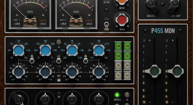Click the left P455 MDN fader handle
Viewport: 193px width, 105px height.
[154, 71]
